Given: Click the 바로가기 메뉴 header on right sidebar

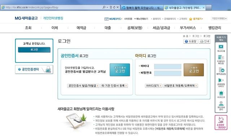Looking at the screenshot, I should coord(221,39).
